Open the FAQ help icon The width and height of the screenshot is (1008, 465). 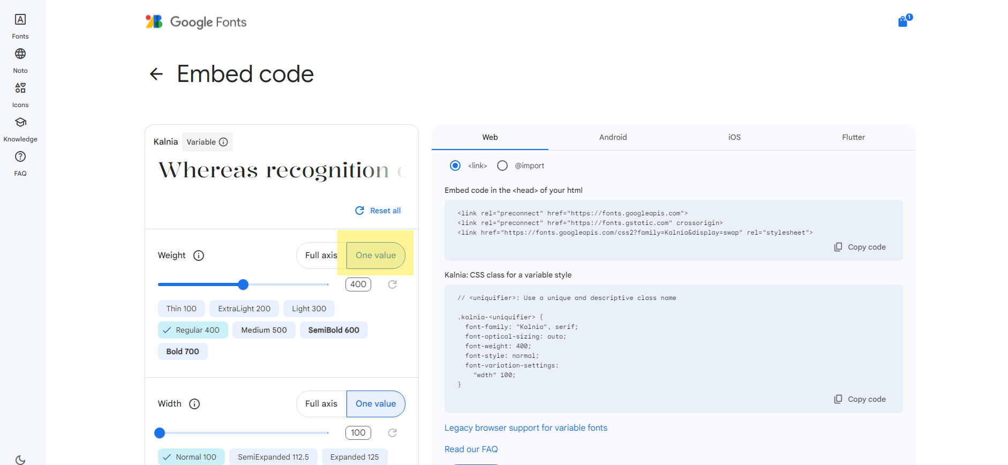point(20,156)
